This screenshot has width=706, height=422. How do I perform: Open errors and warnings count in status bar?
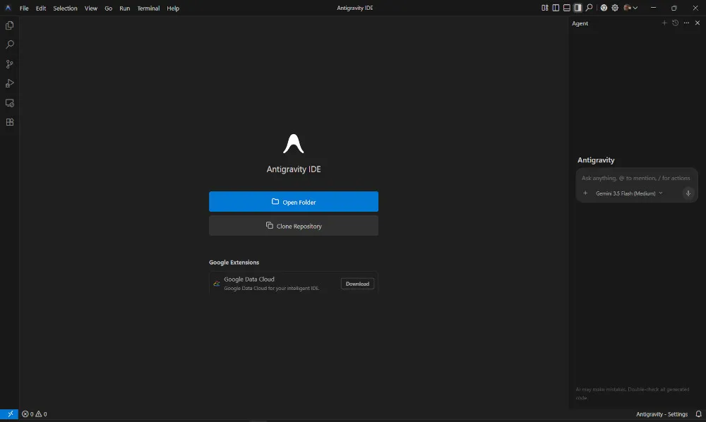coord(35,414)
